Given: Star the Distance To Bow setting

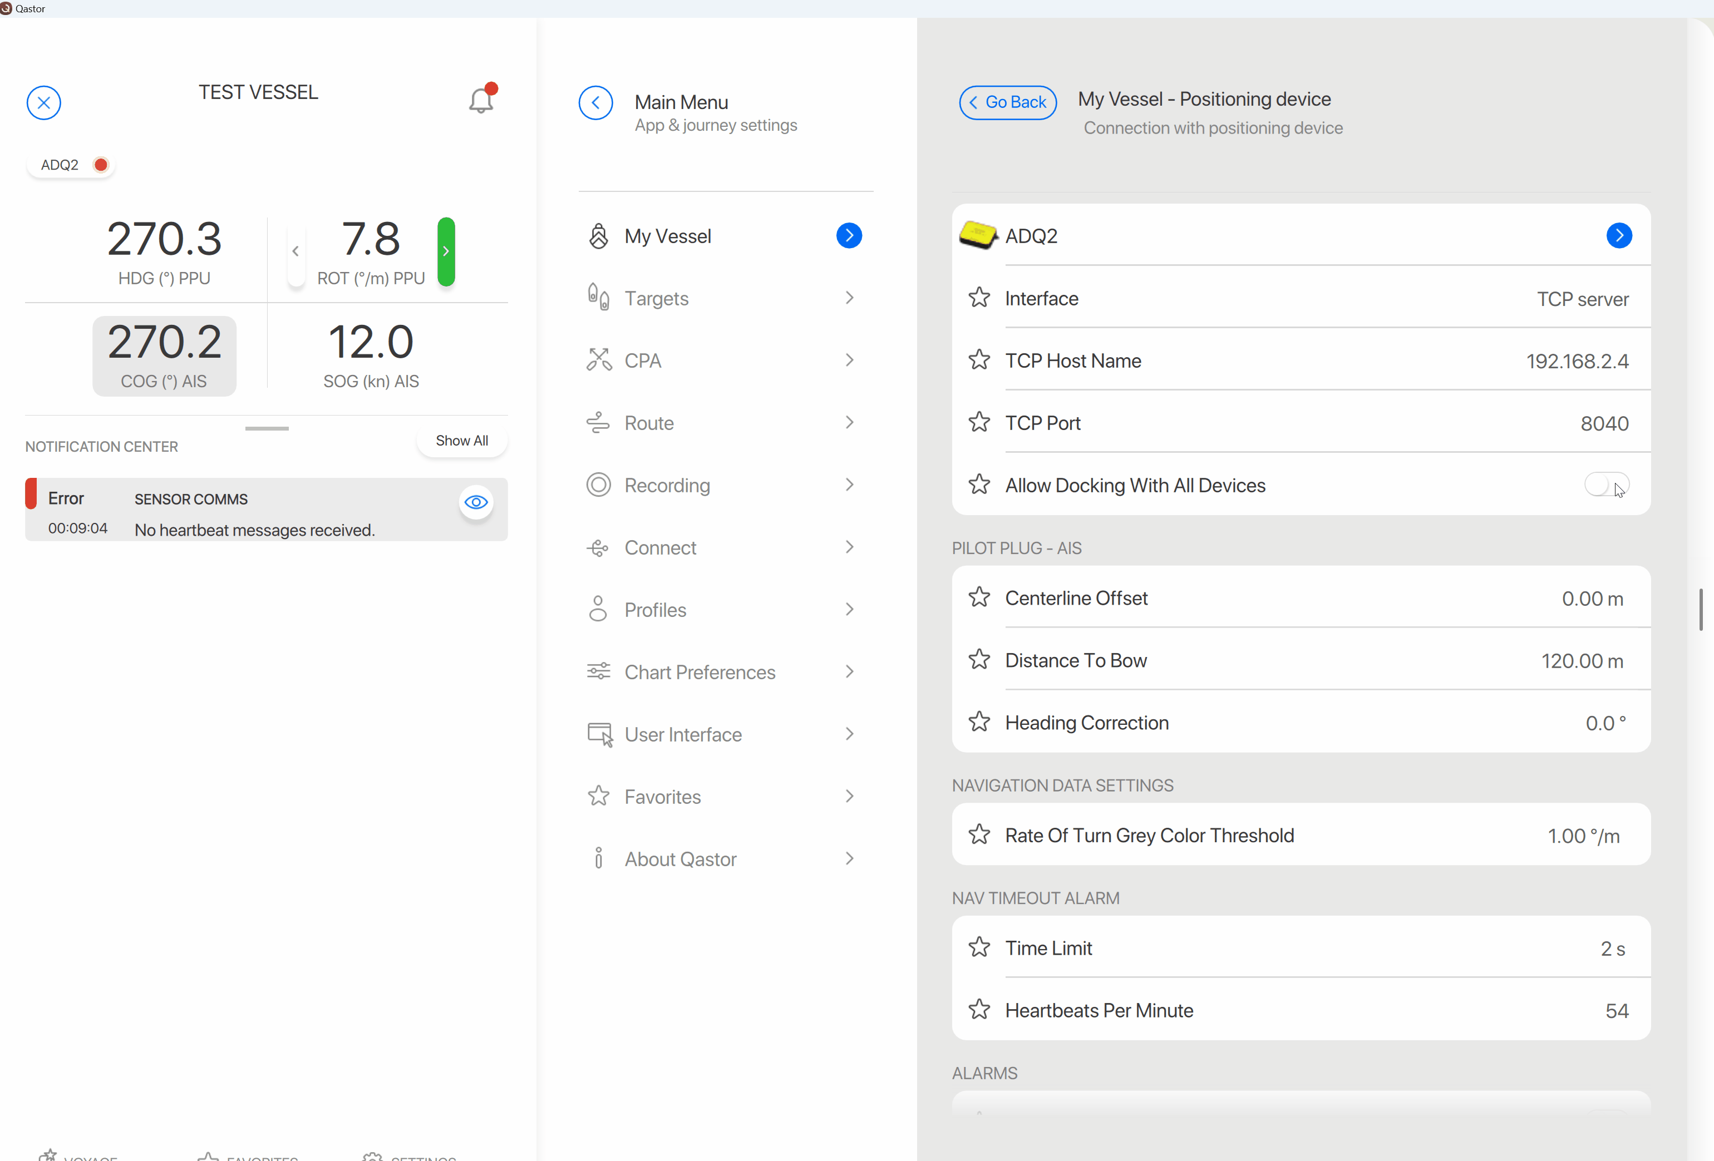Looking at the screenshot, I should pyautogui.click(x=979, y=660).
